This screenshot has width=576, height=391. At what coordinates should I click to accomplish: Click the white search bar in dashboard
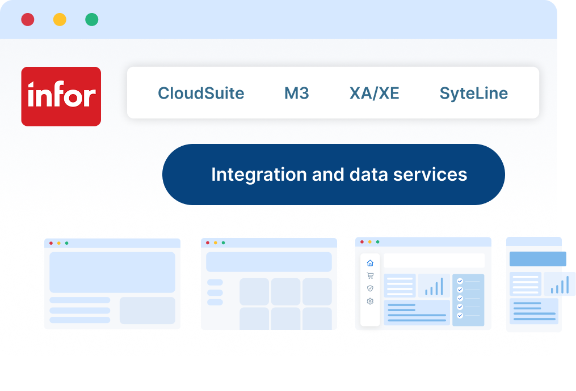[434, 261]
